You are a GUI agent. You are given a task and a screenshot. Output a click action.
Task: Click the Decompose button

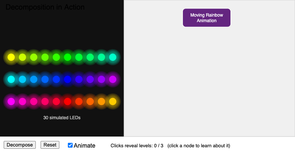coord(20,145)
